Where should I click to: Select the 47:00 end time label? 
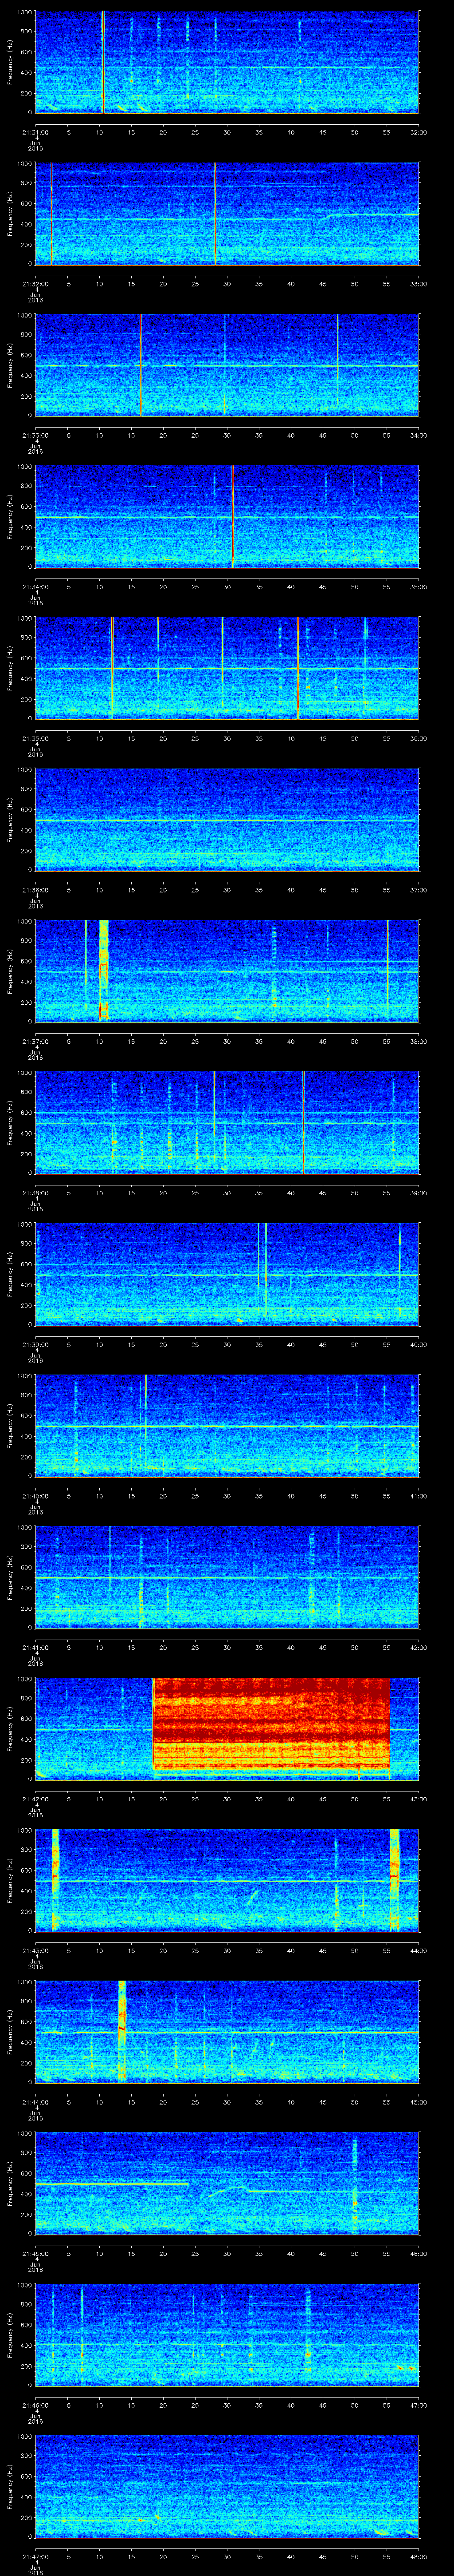point(418,2405)
